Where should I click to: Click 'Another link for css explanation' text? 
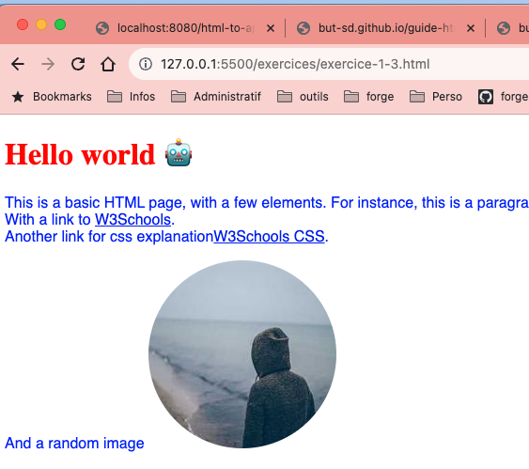(109, 237)
